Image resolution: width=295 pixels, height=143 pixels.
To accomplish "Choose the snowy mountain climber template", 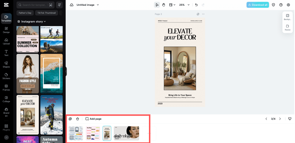I will (x=52, y=115).
